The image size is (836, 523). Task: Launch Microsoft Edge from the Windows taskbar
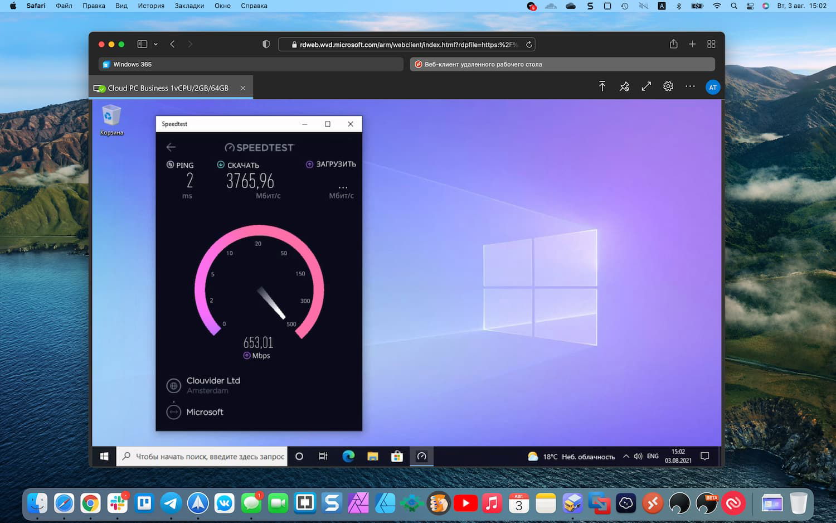[348, 457]
